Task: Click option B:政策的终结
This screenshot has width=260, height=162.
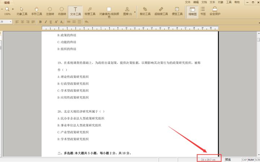Action: point(67,35)
